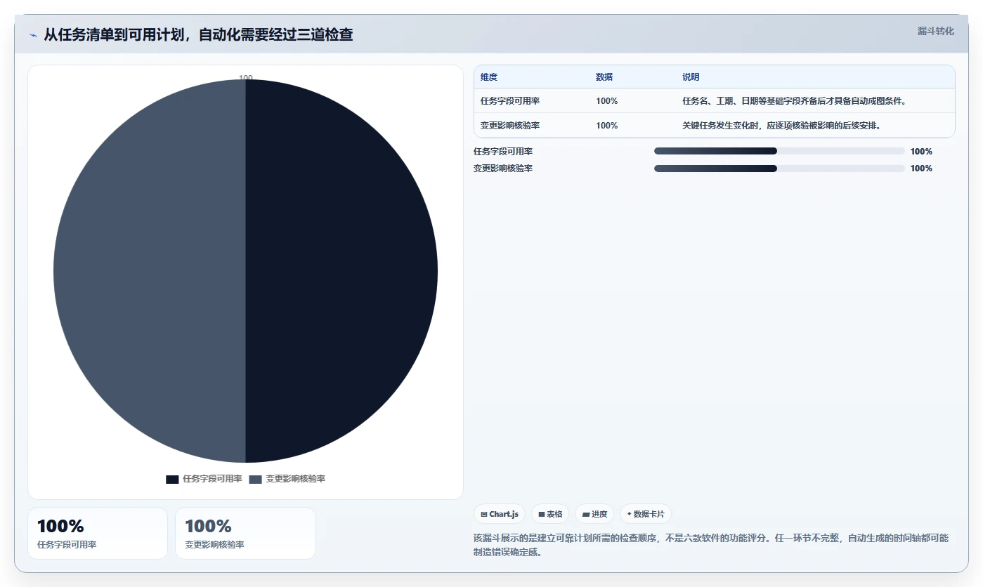The width and height of the screenshot is (983, 587).
Task: Select the 100% 变更影响核验率 data card
Action: [245, 533]
